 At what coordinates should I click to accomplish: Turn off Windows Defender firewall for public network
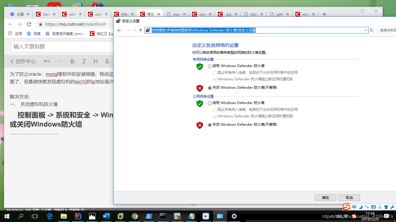point(210,125)
